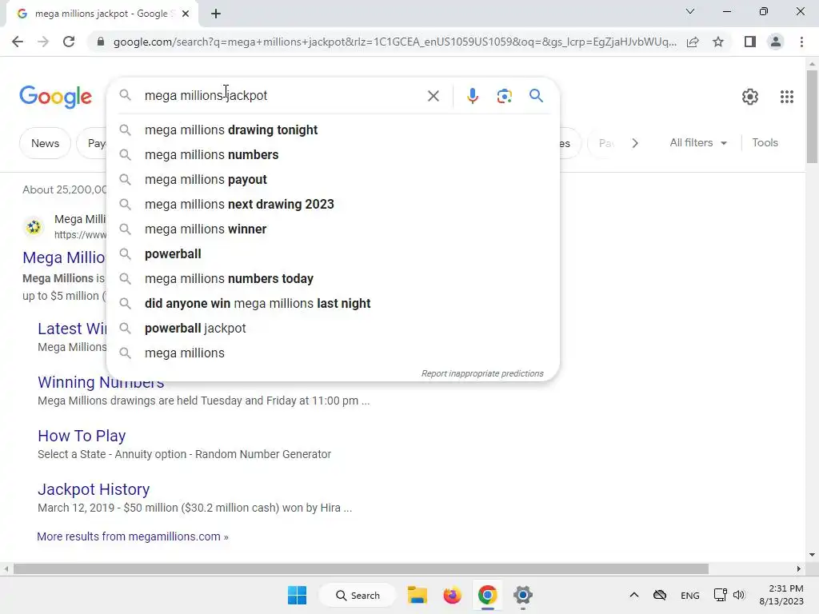Show hidden system tray icons chevron

pyautogui.click(x=634, y=595)
